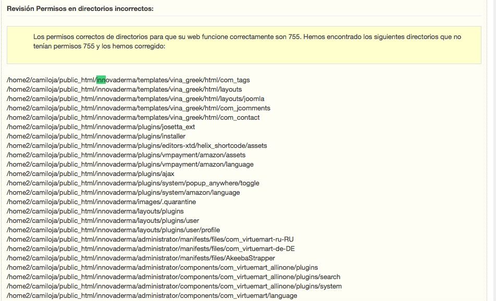496x301 pixels.
Task: Click the vmpayment/amazon/assets path
Action: (126, 155)
